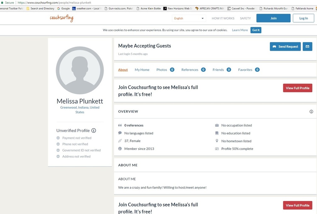Send a couch request to Melissa

[x=285, y=47]
